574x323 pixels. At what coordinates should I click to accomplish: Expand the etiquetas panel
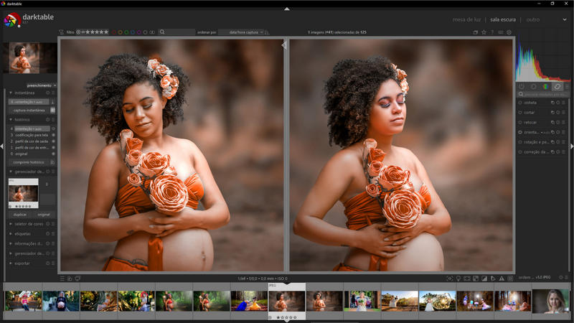point(25,233)
